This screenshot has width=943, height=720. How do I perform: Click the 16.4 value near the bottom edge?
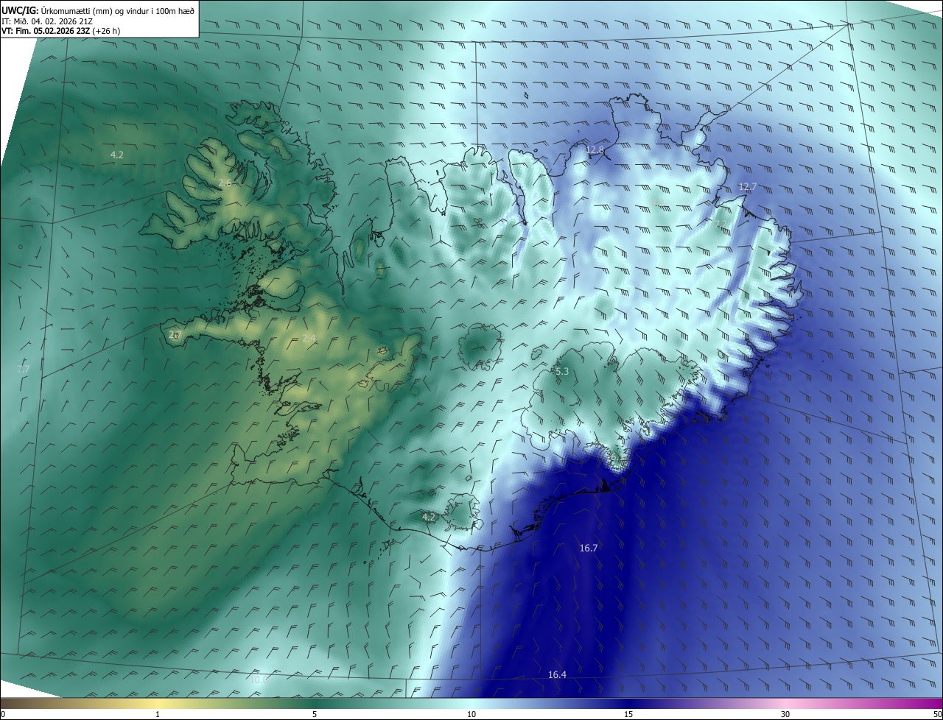point(558,674)
